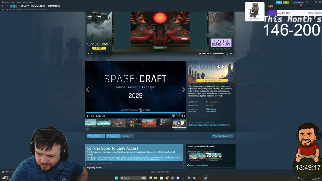The image size is (322, 181).
Task: Expand more tags with the plus button
Action: pyautogui.click(x=228, y=125)
